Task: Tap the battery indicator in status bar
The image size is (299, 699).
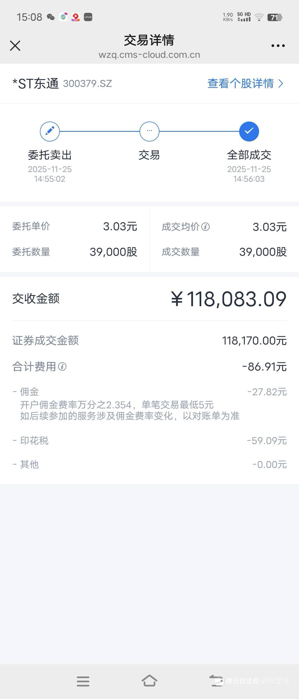Action: click(274, 17)
